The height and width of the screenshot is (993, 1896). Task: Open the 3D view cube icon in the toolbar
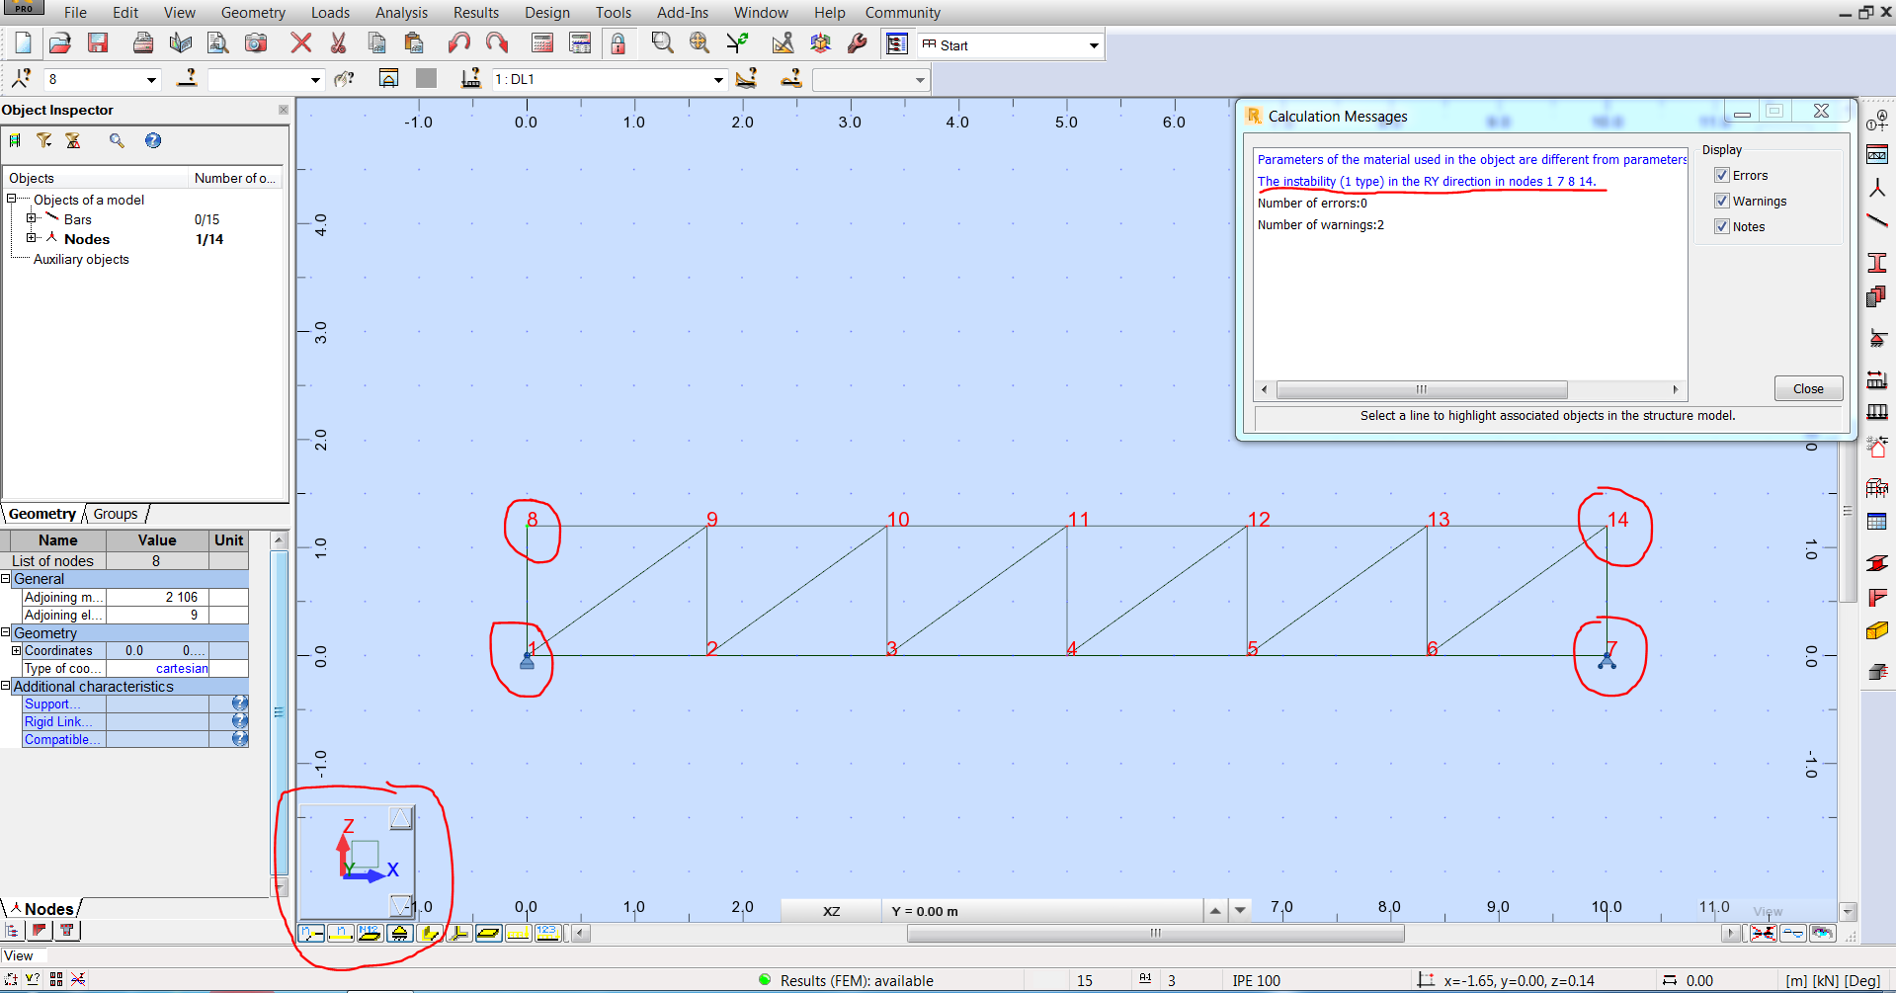(820, 42)
